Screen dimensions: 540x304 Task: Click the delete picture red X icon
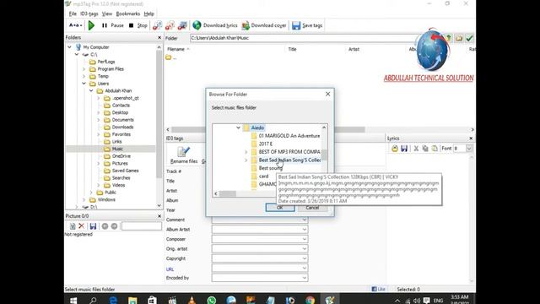click(81, 226)
